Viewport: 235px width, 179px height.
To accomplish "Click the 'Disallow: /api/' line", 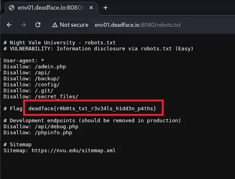I will (x=27, y=73).
